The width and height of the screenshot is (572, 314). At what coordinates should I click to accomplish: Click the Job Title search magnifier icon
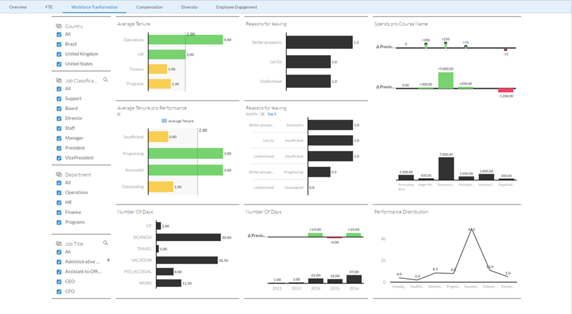click(x=105, y=242)
